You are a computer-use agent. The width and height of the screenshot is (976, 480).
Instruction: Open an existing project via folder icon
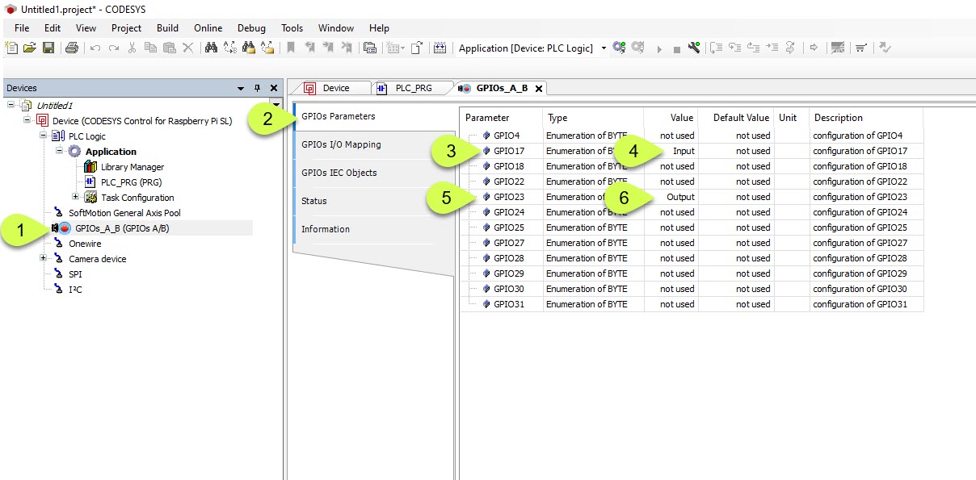pyautogui.click(x=30, y=48)
